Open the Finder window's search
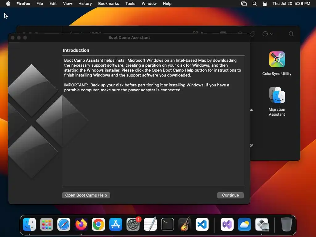 tap(291, 34)
